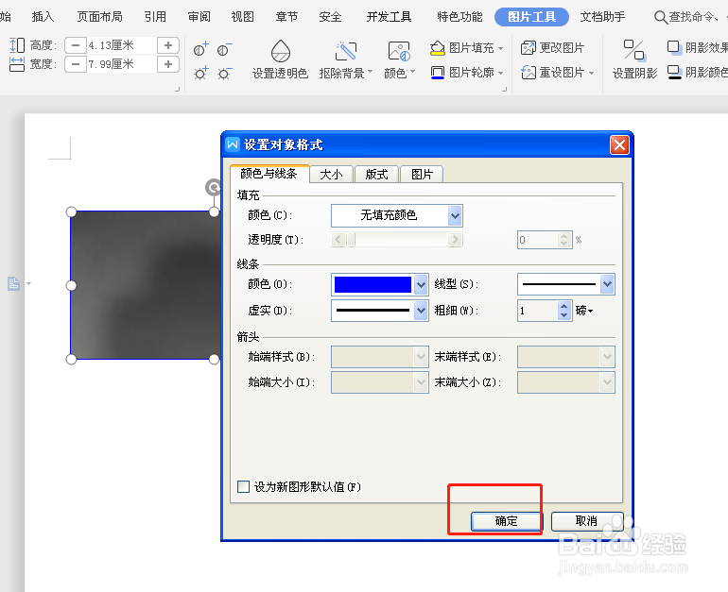Click the picture styles group dialog launcher
This screenshot has width=728, height=592.
[504, 89]
